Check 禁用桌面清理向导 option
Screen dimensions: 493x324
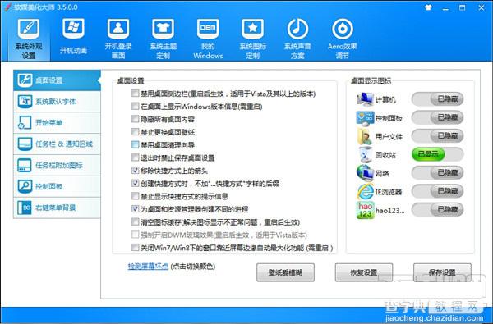click(x=136, y=144)
